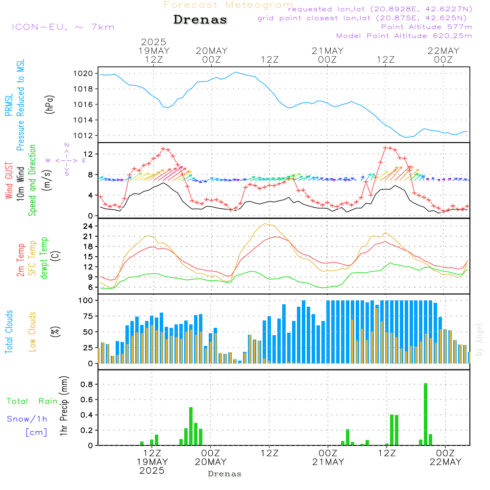Screen dimensions: 490x490
Task: Click the requested lon,lat (20.8928E, 42.6227N) line
Action: pos(380,9)
